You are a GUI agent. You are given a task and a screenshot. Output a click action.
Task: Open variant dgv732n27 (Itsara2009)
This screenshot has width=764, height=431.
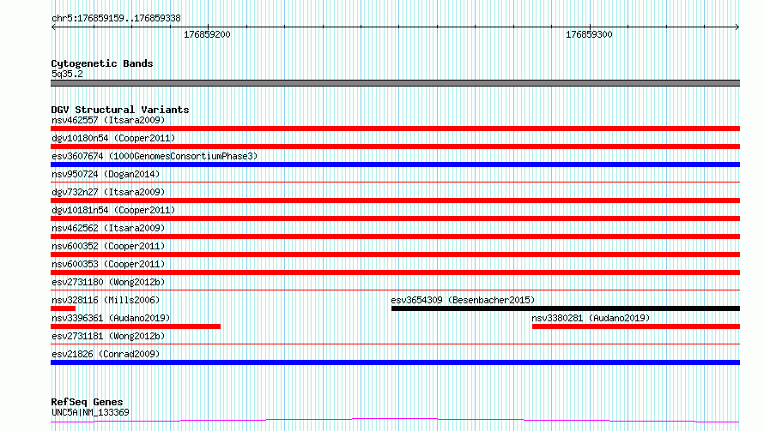click(108, 192)
